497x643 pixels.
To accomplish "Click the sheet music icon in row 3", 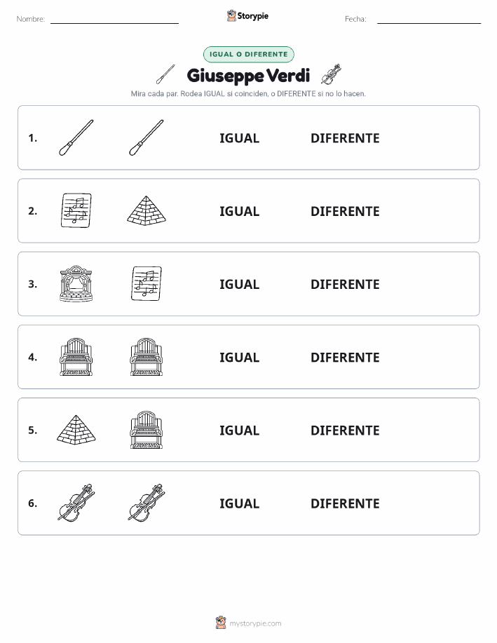I will [147, 283].
